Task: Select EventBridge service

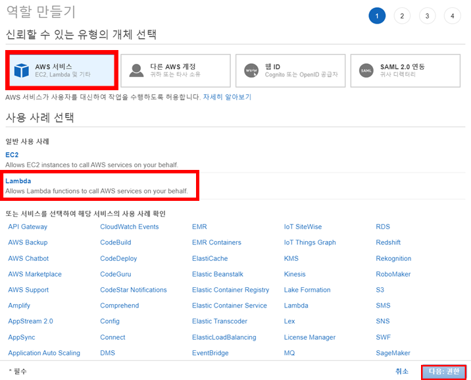Action: pos(211,353)
